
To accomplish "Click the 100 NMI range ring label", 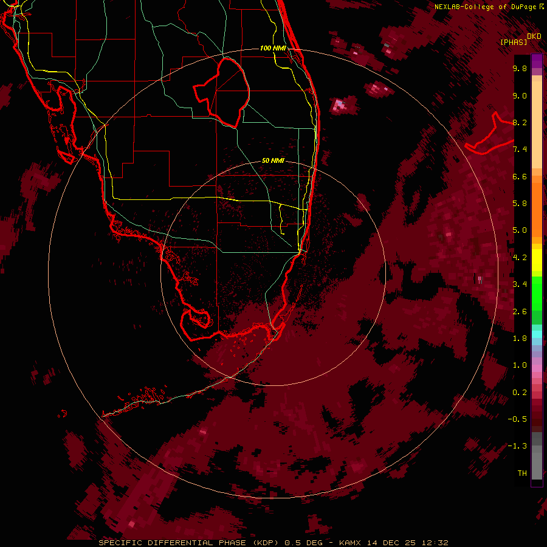I will coord(273,48).
